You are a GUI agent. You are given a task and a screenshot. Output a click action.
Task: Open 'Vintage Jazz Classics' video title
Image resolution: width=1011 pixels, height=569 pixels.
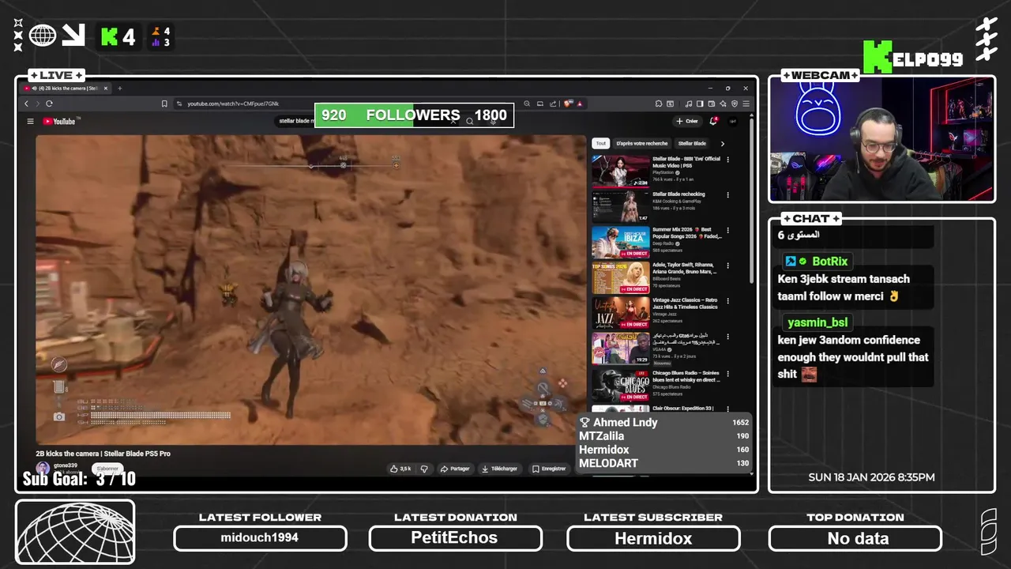click(x=684, y=303)
